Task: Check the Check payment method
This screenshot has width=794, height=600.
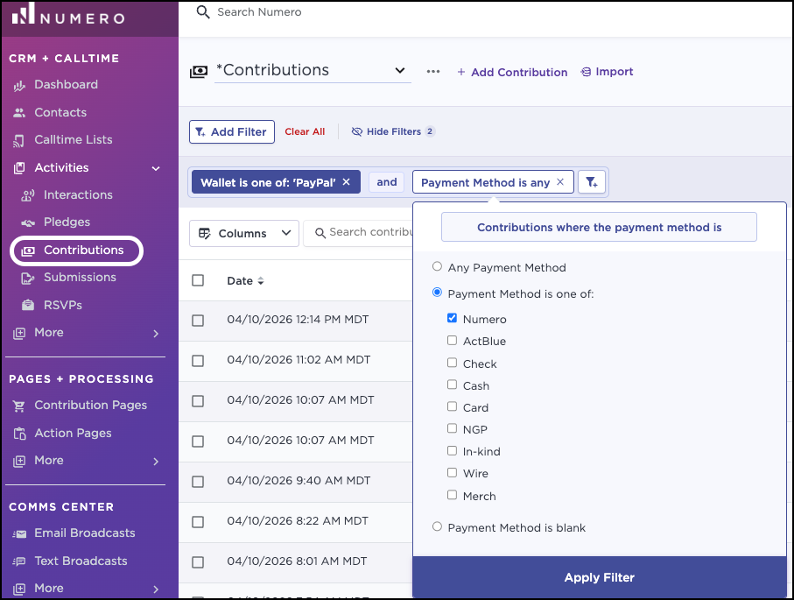Action: tap(453, 363)
